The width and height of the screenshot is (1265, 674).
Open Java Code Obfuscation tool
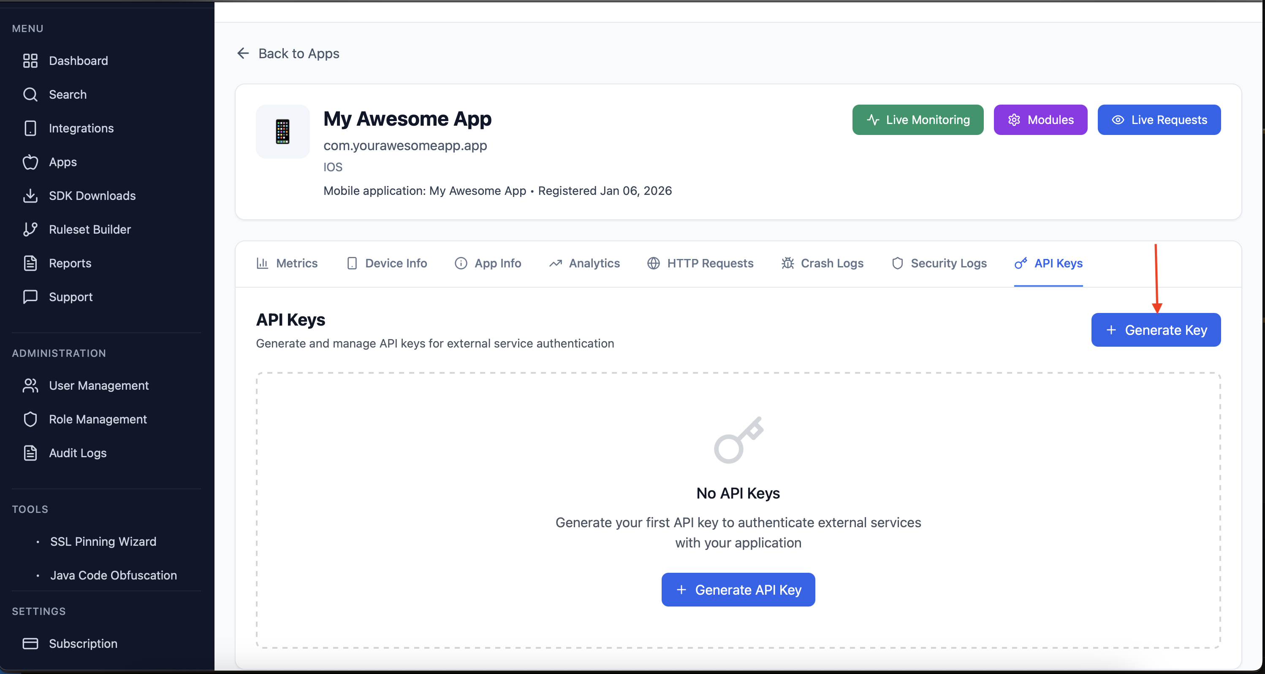pyautogui.click(x=114, y=575)
